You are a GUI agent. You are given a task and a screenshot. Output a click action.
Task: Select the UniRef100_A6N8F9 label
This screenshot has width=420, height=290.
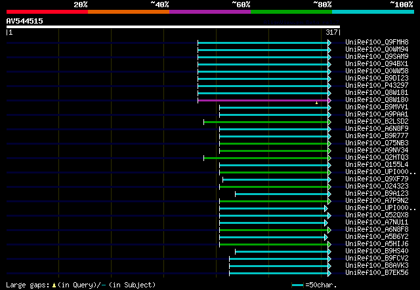(377, 129)
